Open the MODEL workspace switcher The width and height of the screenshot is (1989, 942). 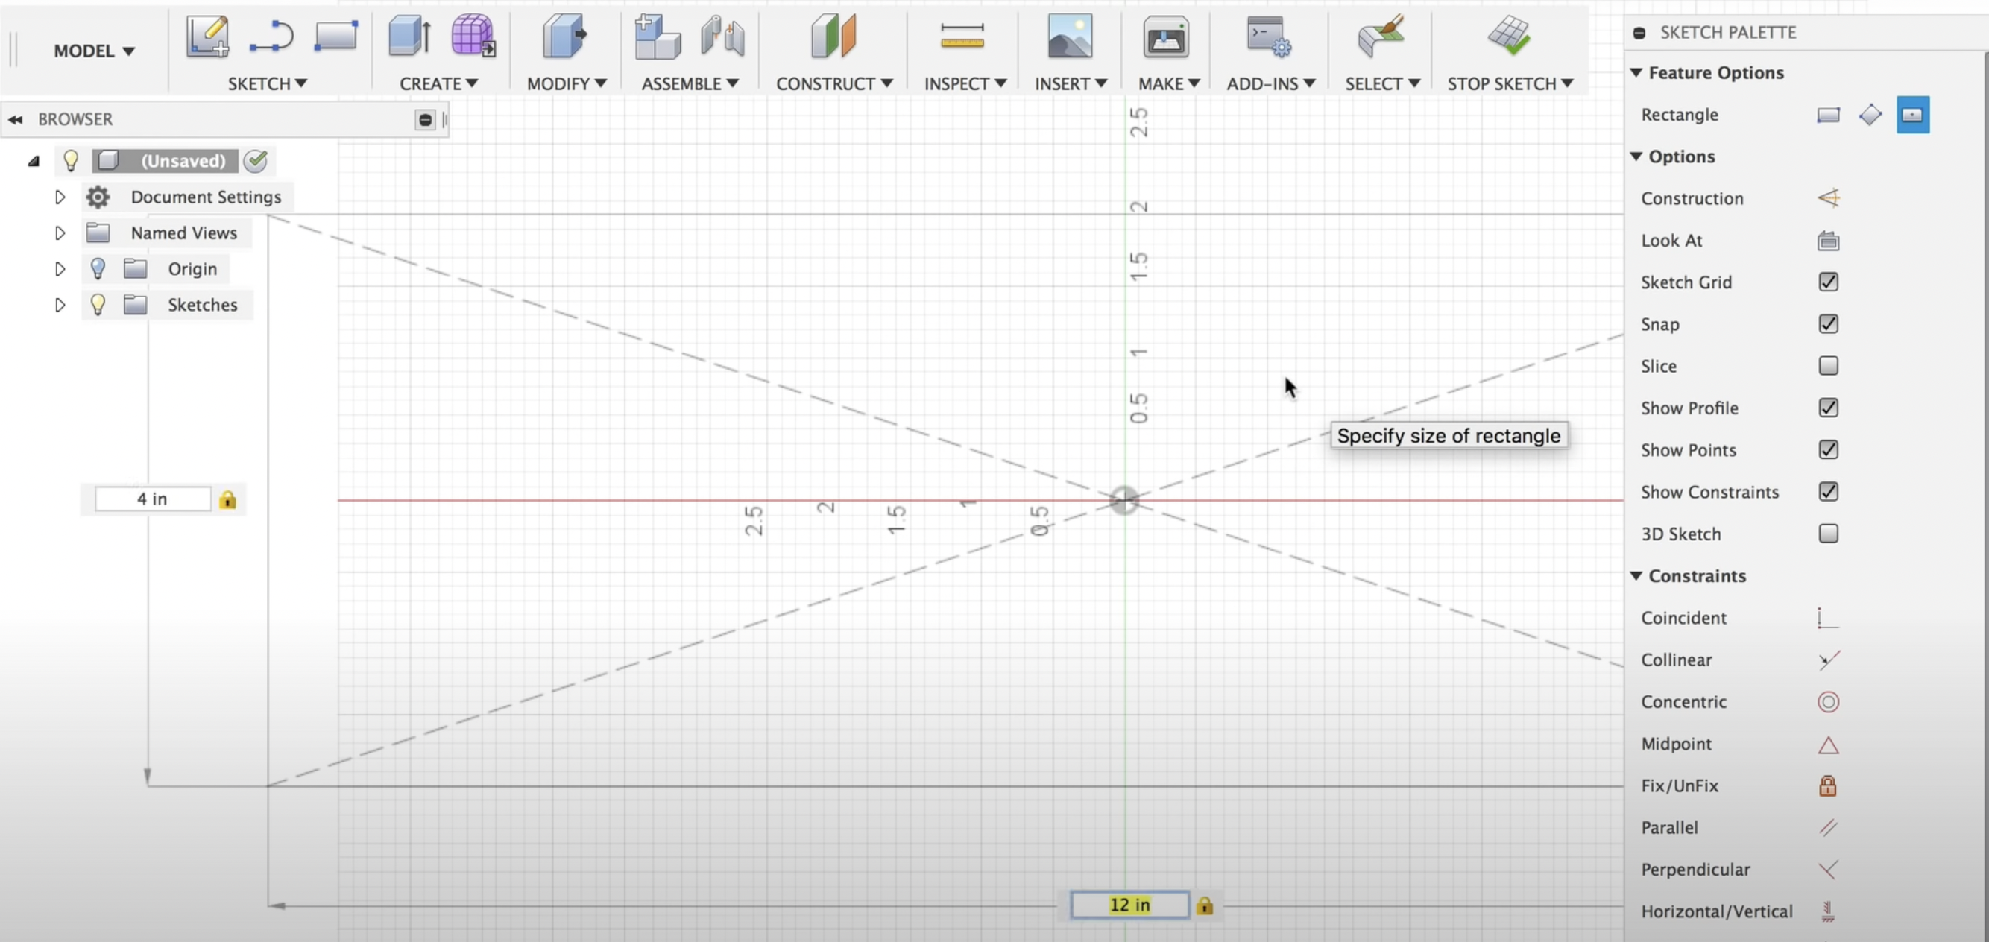[x=92, y=50]
